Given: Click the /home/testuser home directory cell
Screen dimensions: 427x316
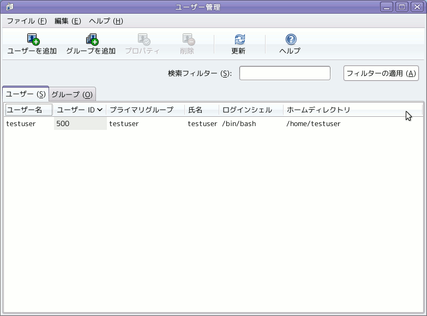Looking at the screenshot, I should (314, 124).
